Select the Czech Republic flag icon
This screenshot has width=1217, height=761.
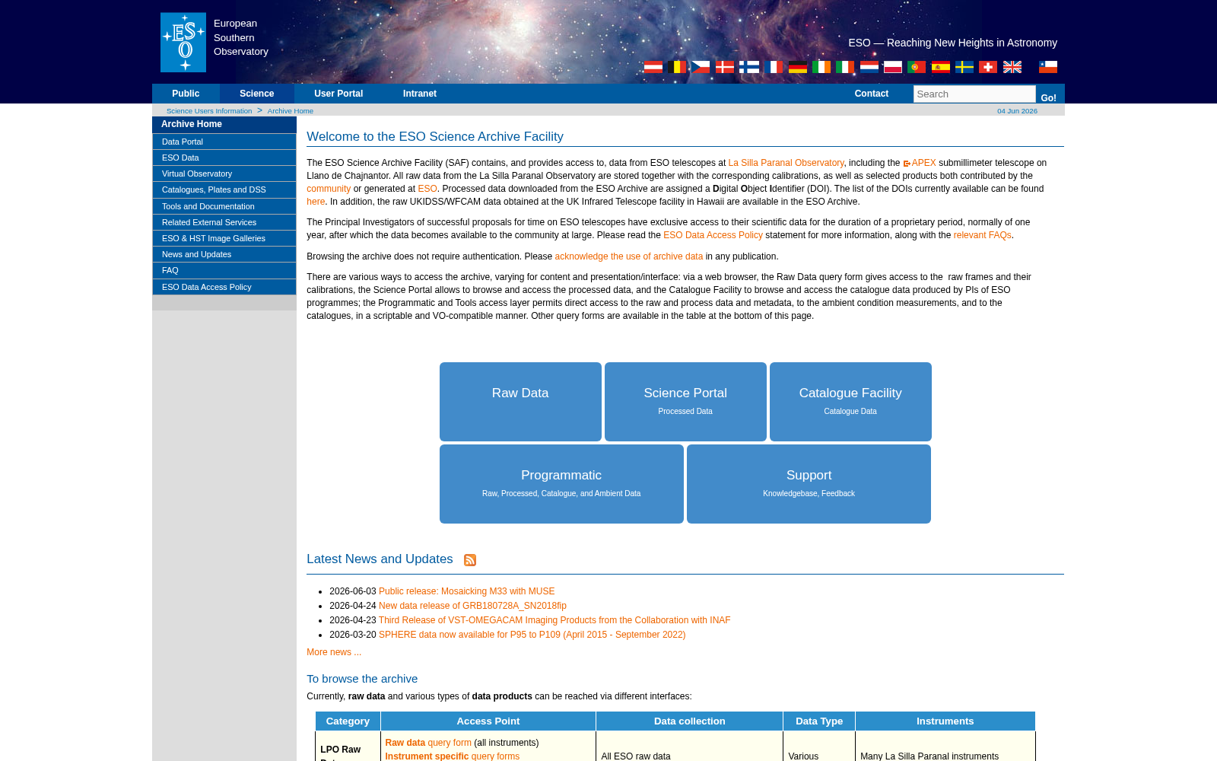pyautogui.click(x=701, y=67)
